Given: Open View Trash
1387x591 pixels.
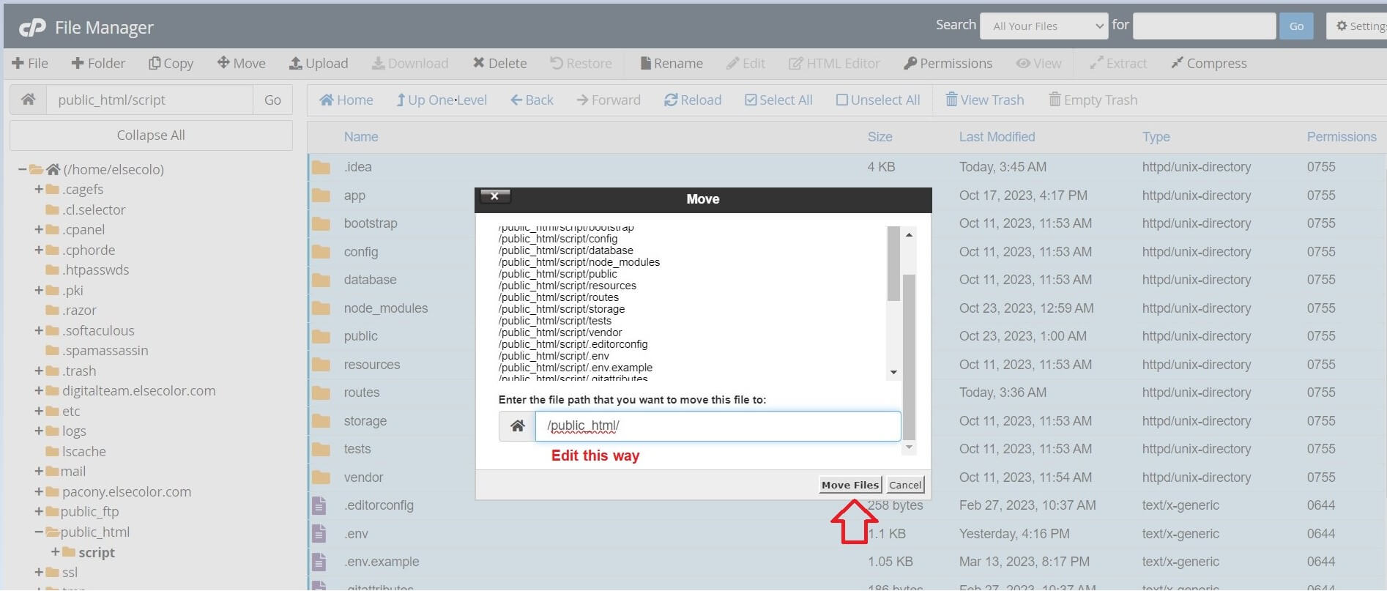Looking at the screenshot, I should (985, 100).
